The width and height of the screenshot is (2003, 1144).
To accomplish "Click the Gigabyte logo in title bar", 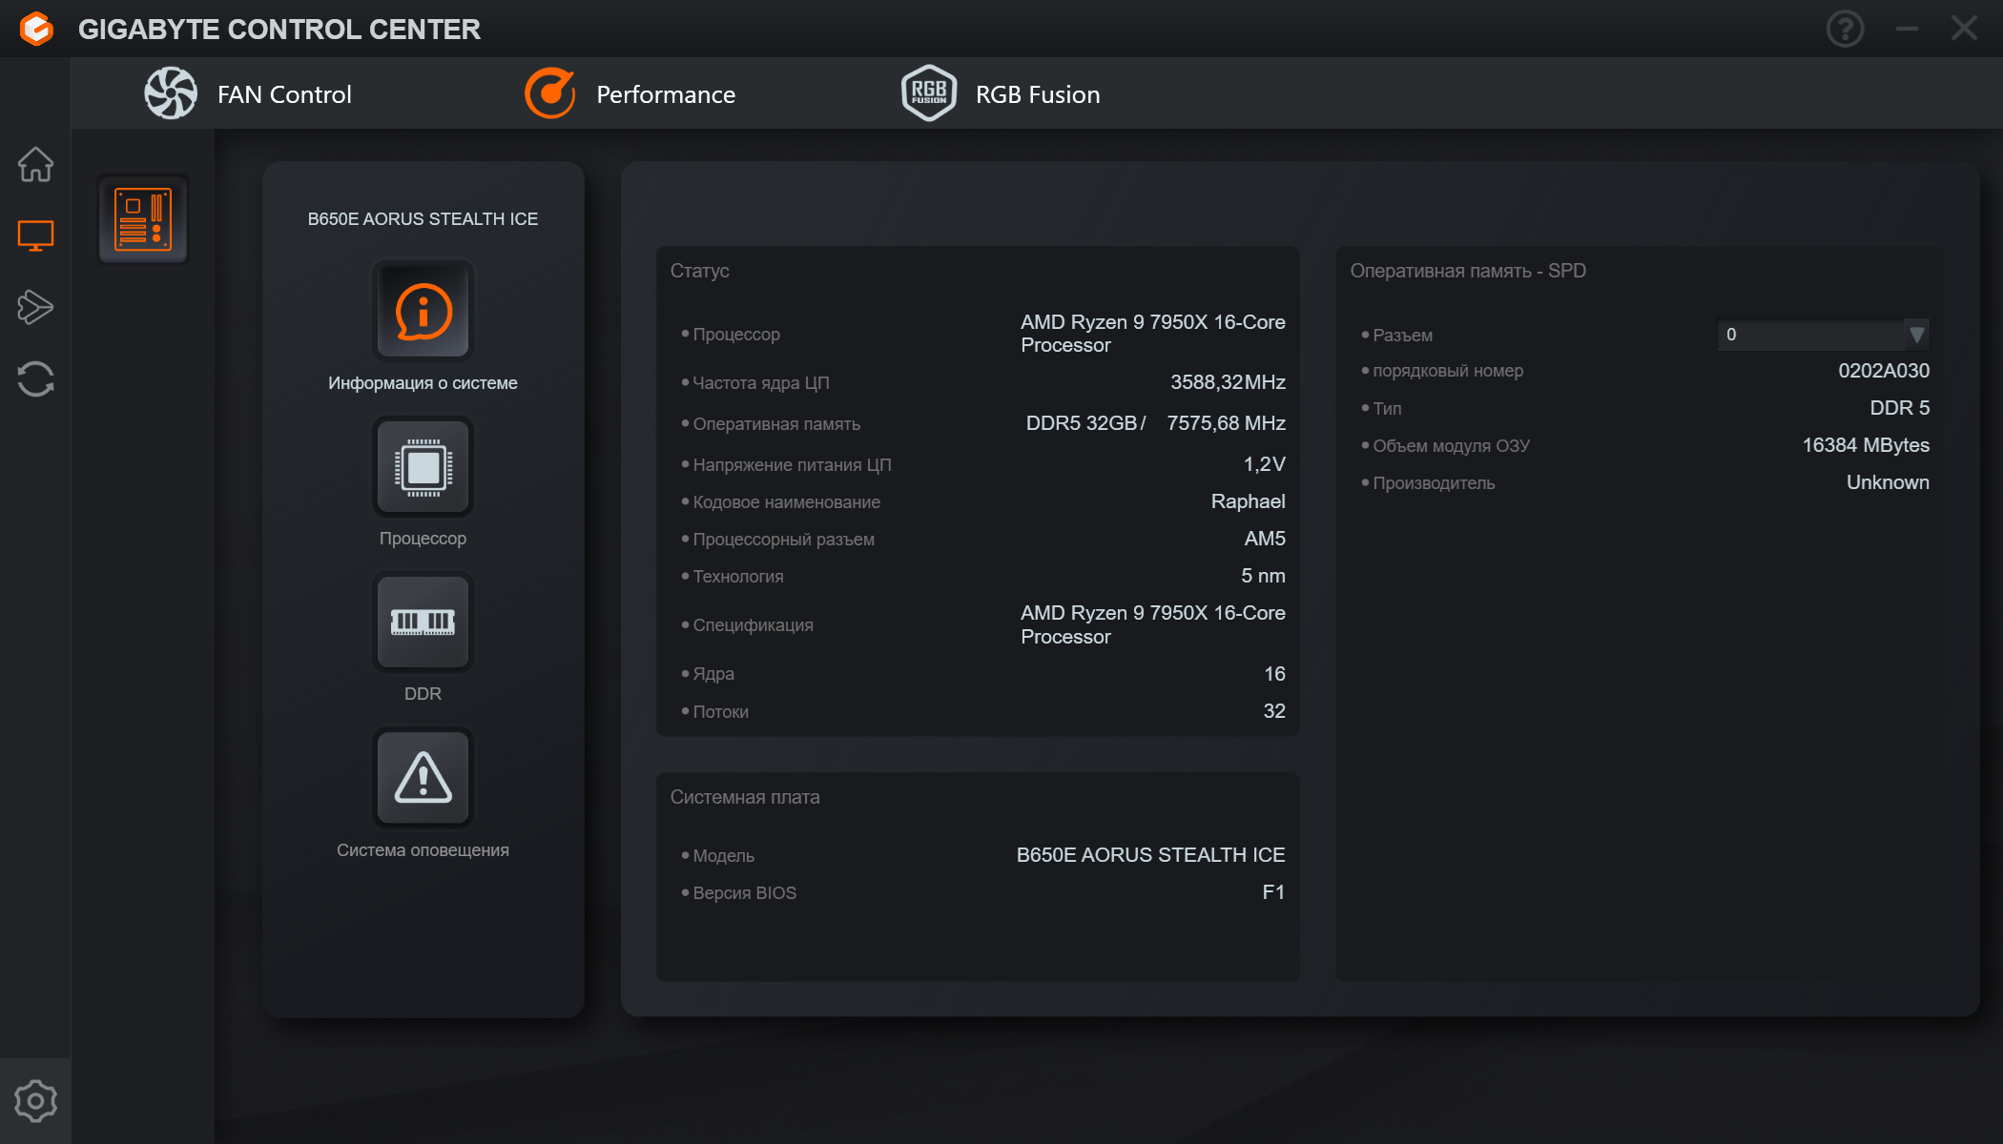I will 37,29.
